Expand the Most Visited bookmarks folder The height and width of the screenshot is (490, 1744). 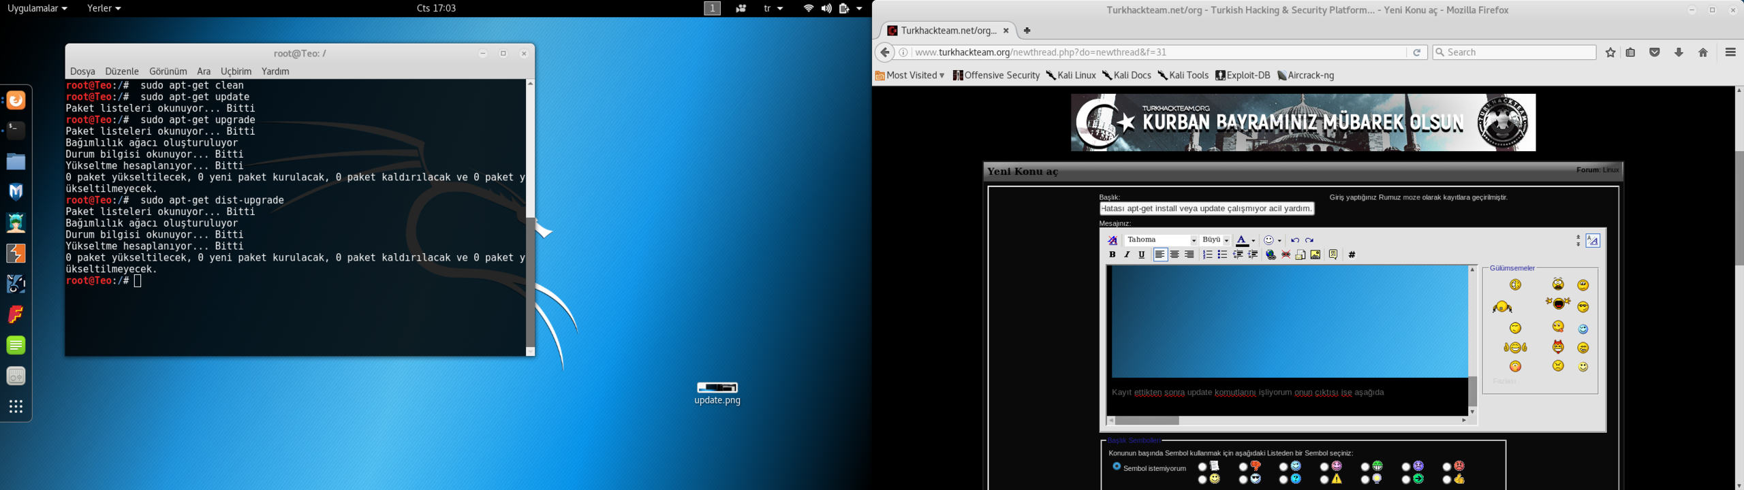[x=909, y=76]
